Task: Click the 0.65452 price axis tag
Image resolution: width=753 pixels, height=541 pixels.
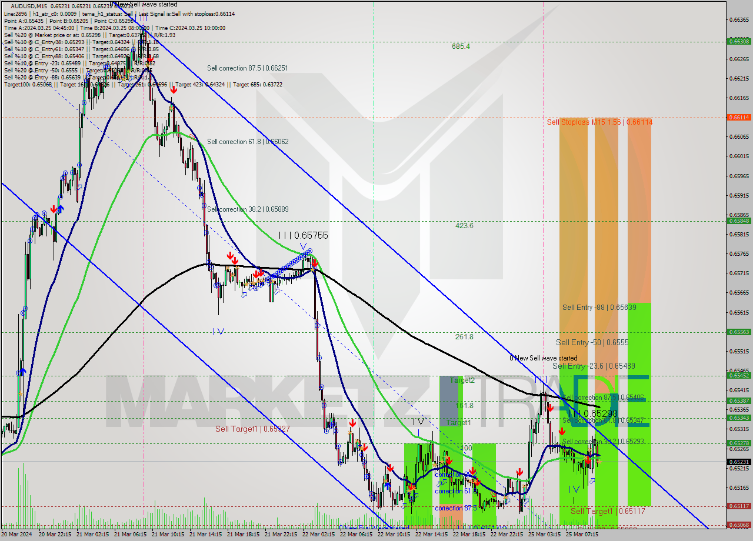Action: pyautogui.click(x=739, y=375)
